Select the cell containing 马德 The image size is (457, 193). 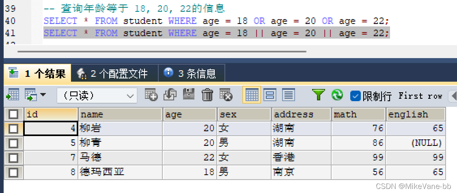tap(120, 158)
